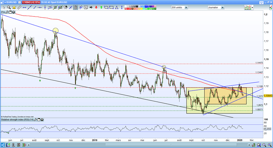Open the 200 unités dropdown
The image size is (273, 148).
click(x=186, y=8)
